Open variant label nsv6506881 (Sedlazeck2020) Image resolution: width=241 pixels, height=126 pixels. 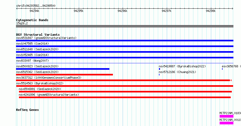pos(40,89)
